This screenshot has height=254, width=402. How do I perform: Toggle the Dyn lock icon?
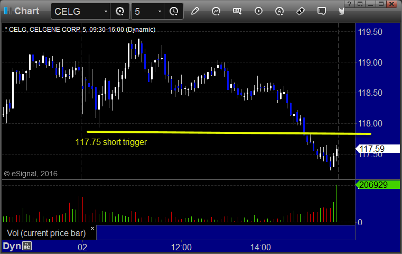pos(27,246)
